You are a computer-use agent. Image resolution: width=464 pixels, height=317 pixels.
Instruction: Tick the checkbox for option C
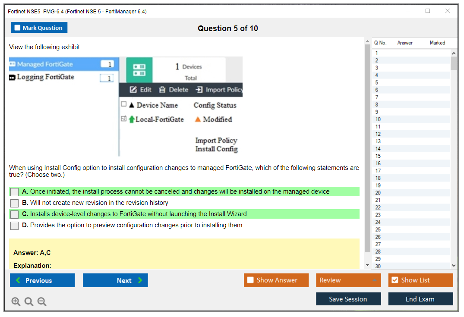pos(15,214)
